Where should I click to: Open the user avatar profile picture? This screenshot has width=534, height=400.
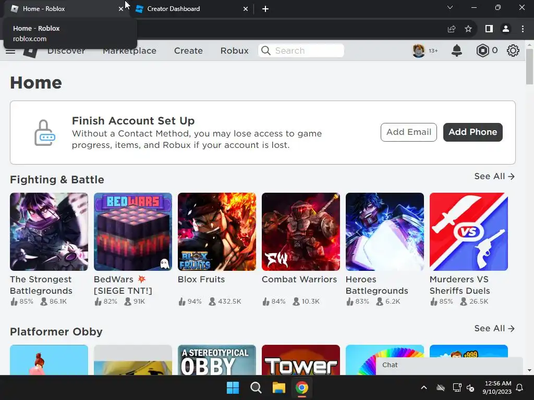coord(419,51)
